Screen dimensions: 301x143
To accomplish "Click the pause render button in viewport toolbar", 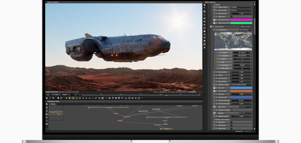I will coord(66,98).
